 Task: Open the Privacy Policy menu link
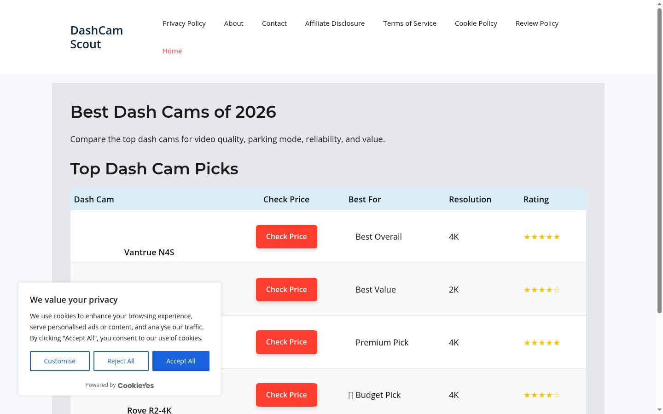click(x=184, y=23)
